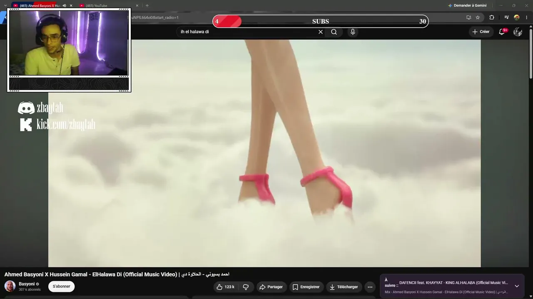
Task: Save video with the Enregistrer button
Action: (306, 287)
